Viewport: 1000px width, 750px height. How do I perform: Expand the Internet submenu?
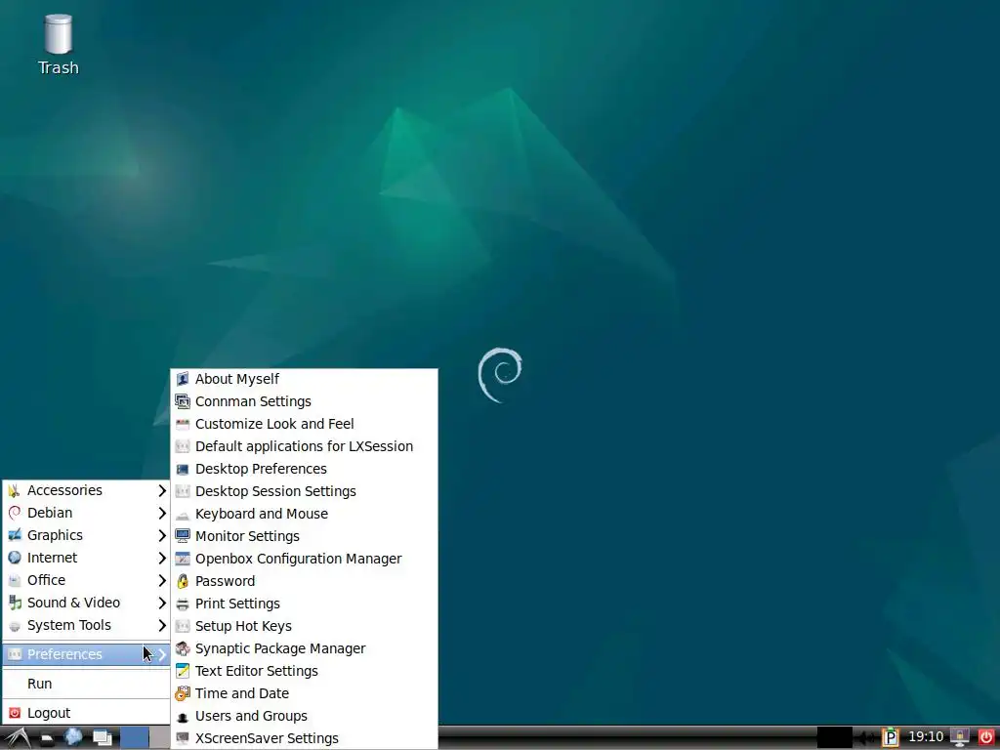(86, 558)
